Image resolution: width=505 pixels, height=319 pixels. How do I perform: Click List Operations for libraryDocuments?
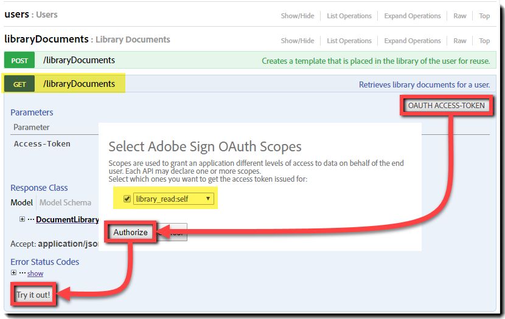349,41
